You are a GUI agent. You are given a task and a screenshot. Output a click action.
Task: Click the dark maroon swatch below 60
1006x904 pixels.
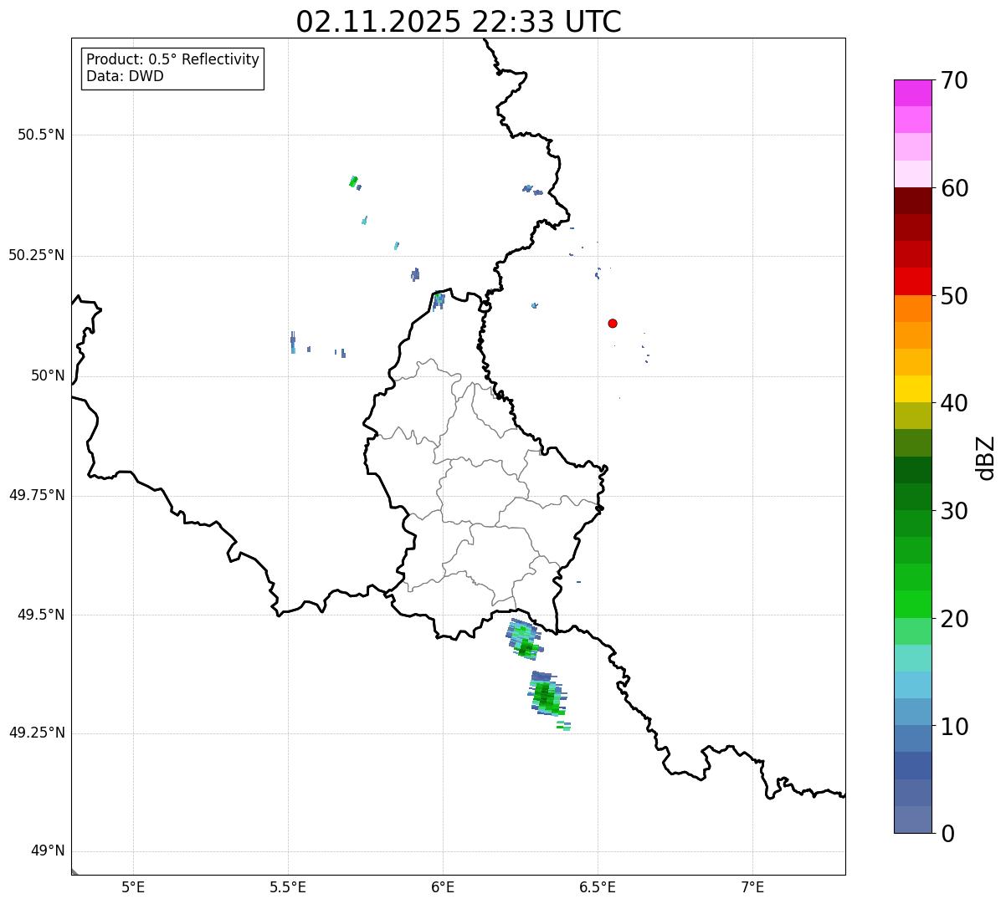click(x=913, y=201)
